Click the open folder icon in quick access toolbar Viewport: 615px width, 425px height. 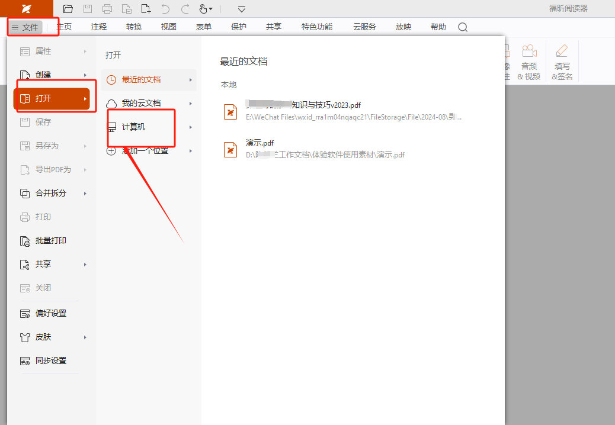tap(68, 9)
